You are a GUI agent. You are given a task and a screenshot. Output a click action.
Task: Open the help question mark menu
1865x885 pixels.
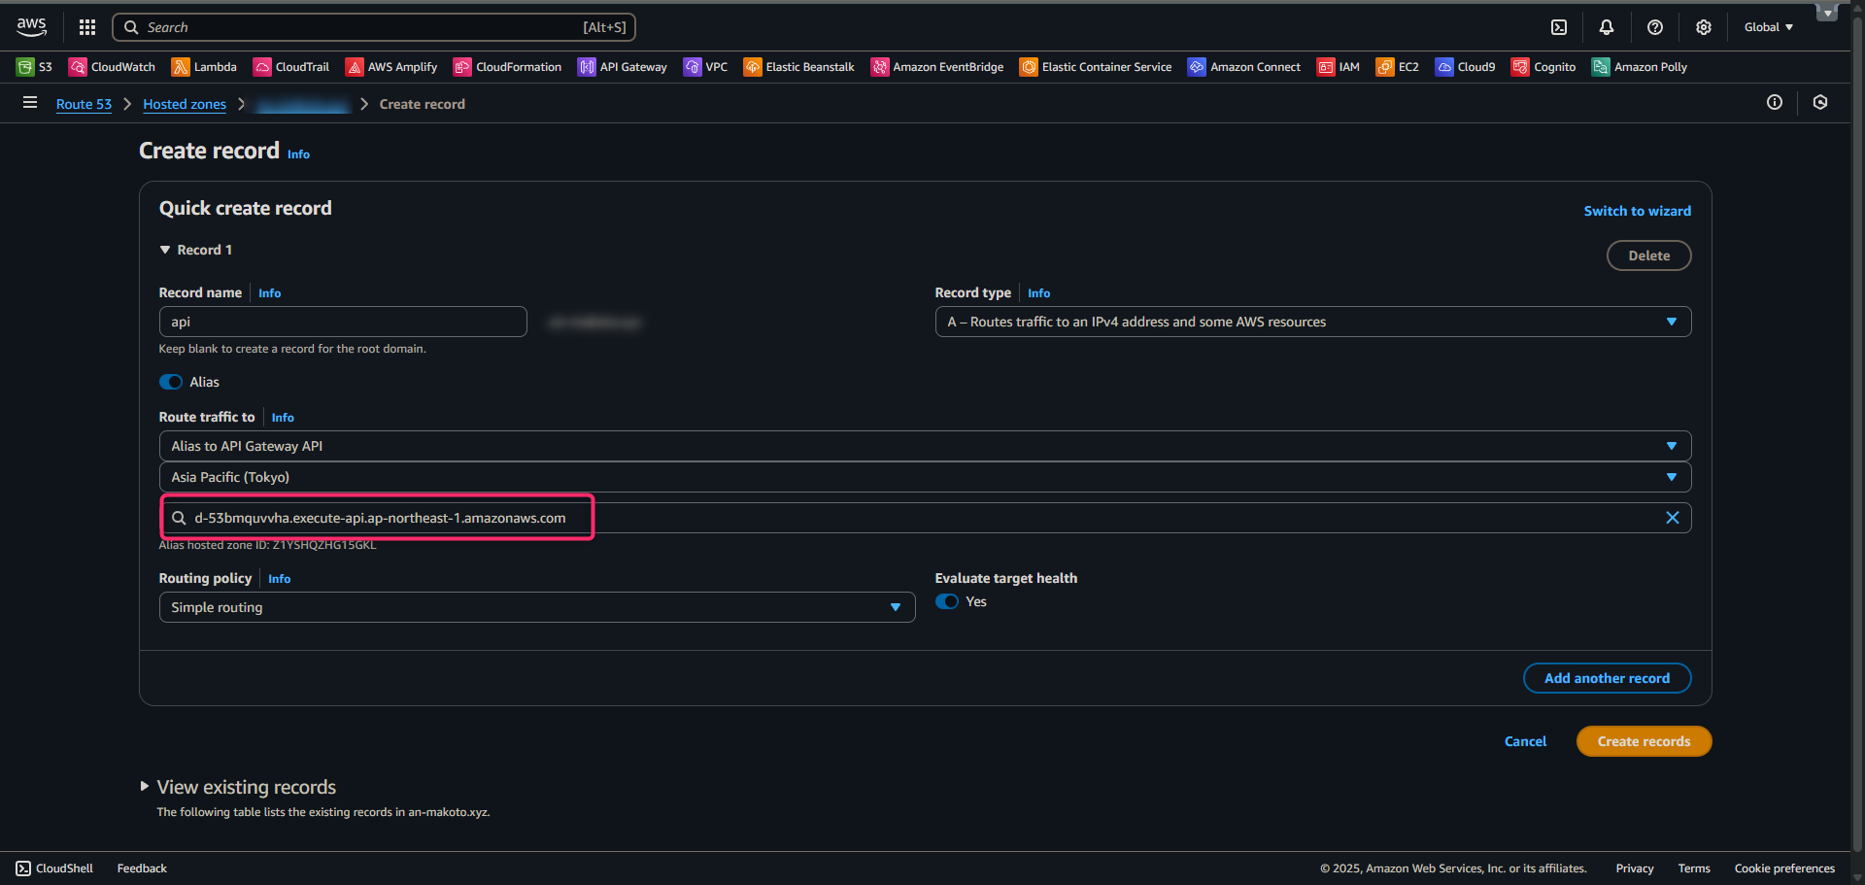coord(1655,27)
